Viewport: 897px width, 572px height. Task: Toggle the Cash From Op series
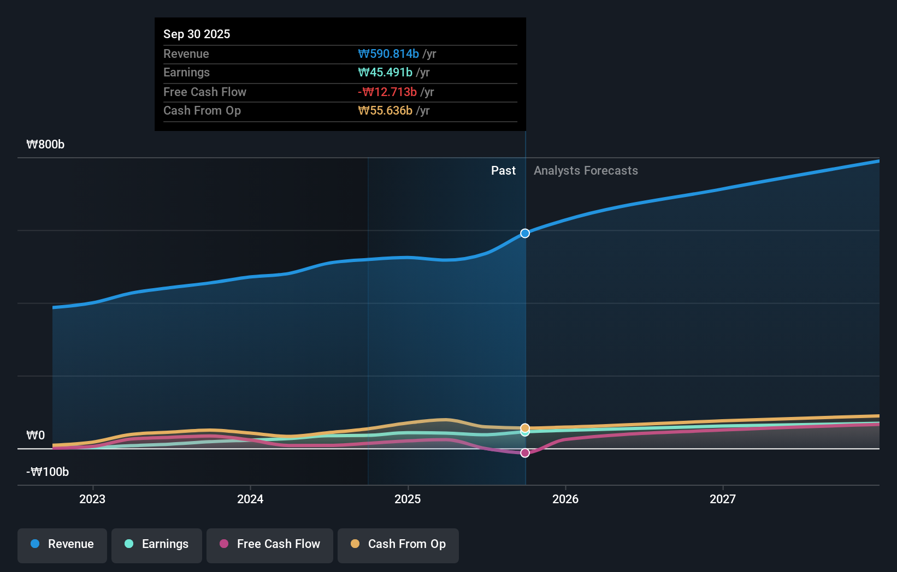click(x=398, y=544)
